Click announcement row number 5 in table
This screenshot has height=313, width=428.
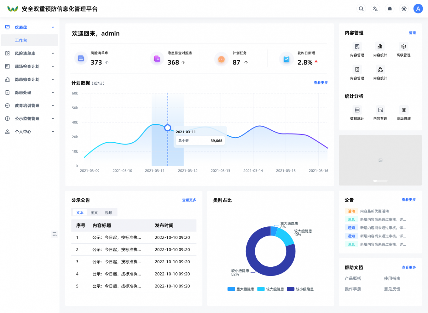tap(134, 286)
